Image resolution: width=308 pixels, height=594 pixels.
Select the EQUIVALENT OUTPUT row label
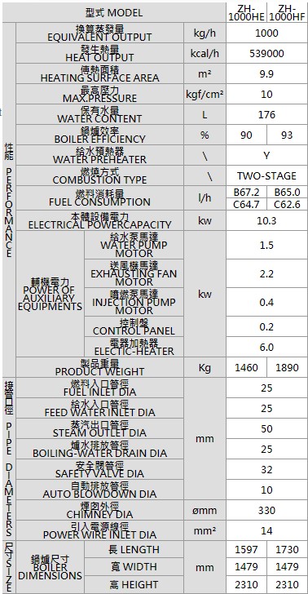(x=100, y=33)
